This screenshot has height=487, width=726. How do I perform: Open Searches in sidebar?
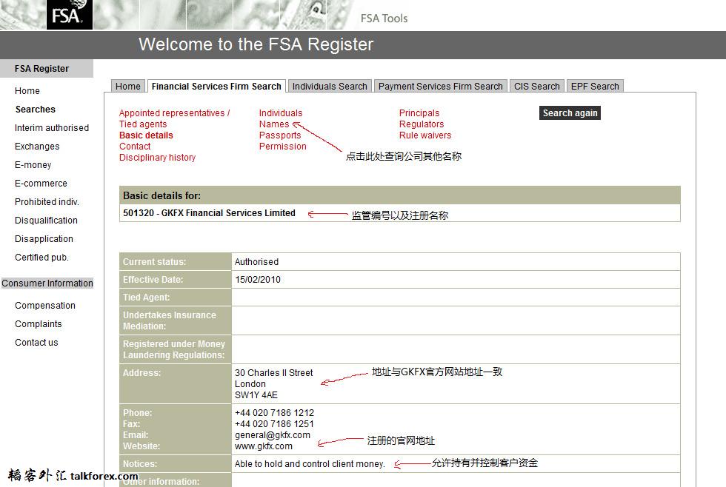pos(36,109)
